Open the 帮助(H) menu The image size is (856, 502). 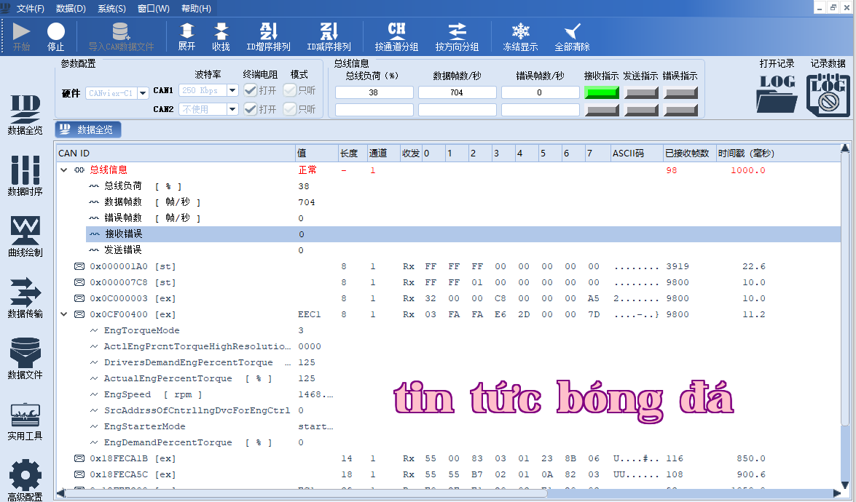tap(196, 9)
